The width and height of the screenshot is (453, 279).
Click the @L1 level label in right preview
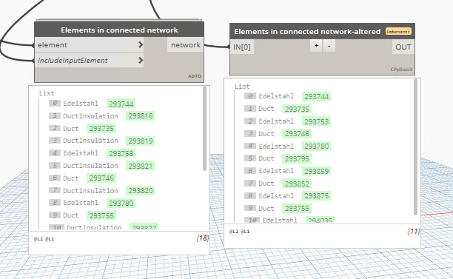coord(245,232)
